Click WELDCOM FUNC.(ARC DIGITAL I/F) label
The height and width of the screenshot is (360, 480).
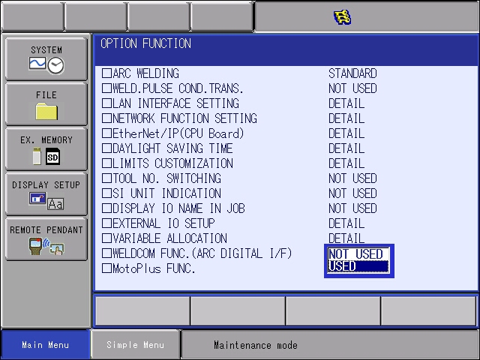[x=202, y=253]
